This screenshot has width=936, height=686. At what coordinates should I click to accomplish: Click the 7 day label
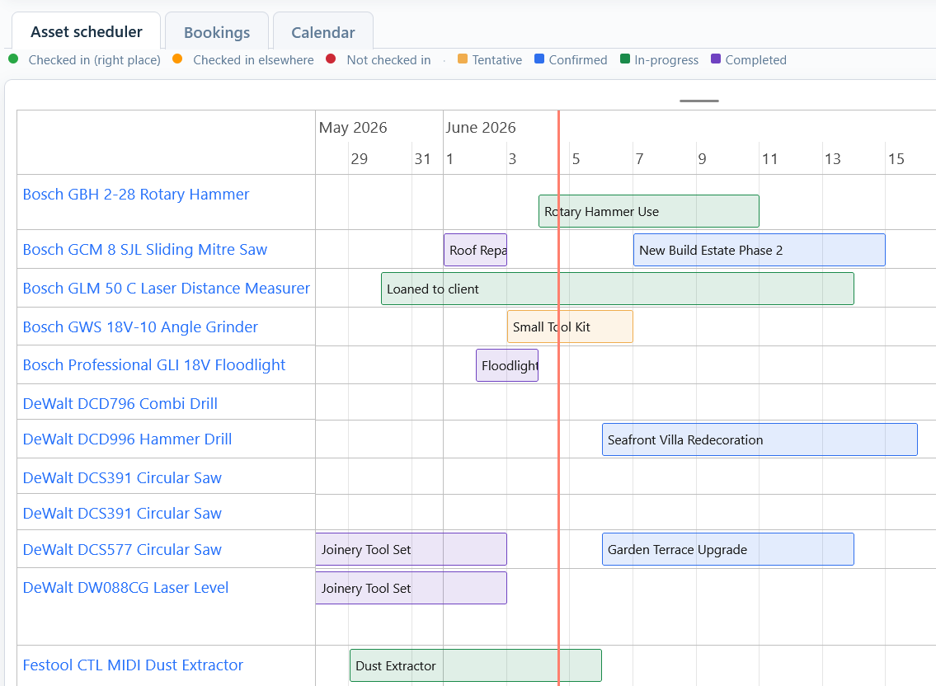[639, 159]
